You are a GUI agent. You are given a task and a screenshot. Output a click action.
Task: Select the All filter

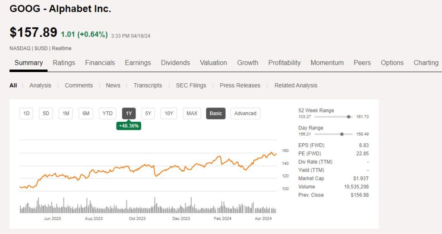(x=13, y=85)
